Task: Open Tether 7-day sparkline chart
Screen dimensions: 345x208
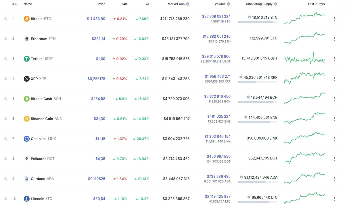Action: tap(304, 58)
